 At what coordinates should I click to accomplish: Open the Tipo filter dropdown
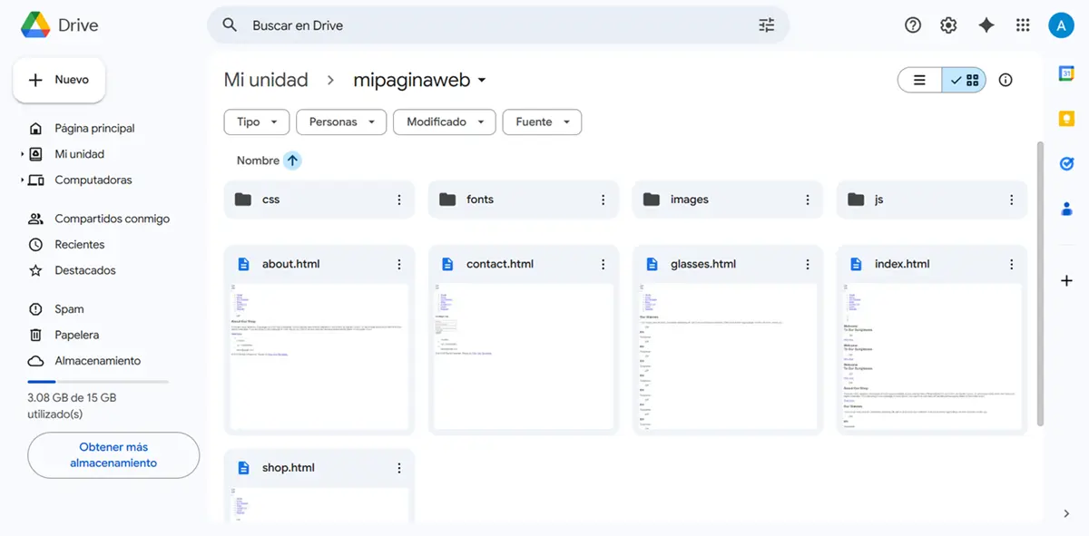coord(257,122)
